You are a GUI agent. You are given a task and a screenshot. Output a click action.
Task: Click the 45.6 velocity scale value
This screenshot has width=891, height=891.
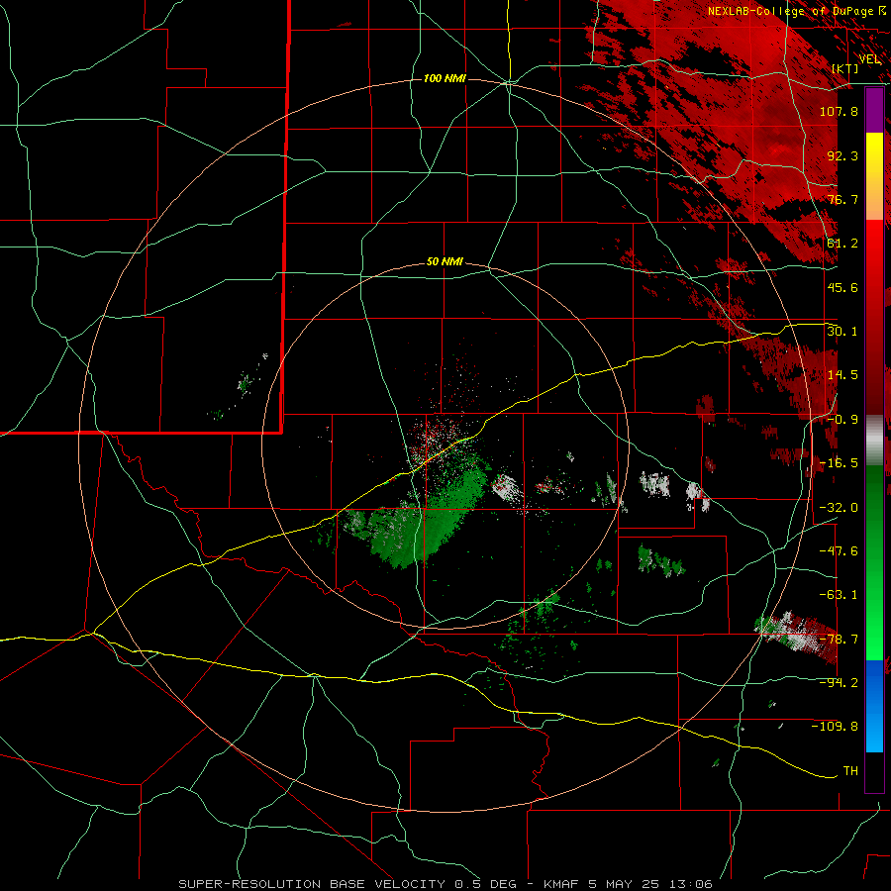click(842, 287)
